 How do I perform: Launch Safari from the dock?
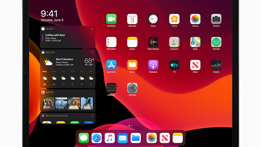click(x=97, y=138)
